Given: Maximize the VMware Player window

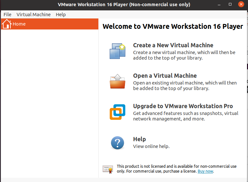Looking at the screenshot, I should click(x=230, y=5).
